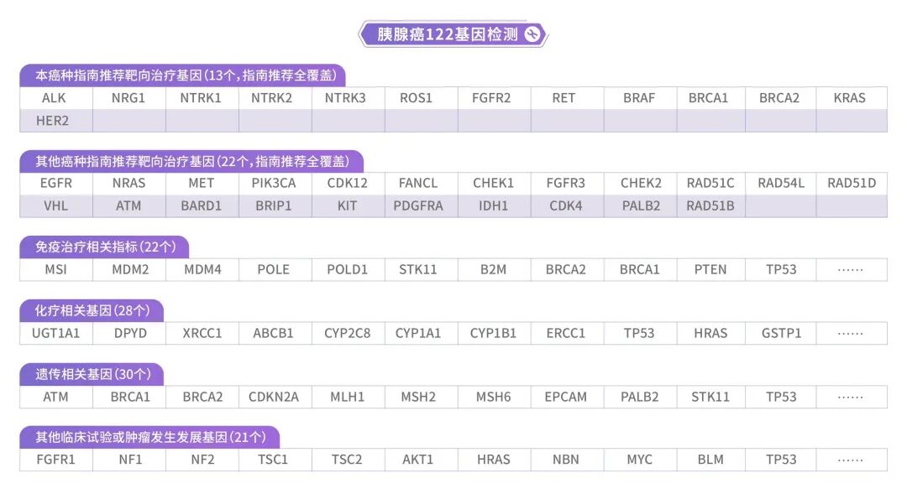The width and height of the screenshot is (907, 494).
Task: Click the ERCC1 cell
Action: pyautogui.click(x=567, y=333)
